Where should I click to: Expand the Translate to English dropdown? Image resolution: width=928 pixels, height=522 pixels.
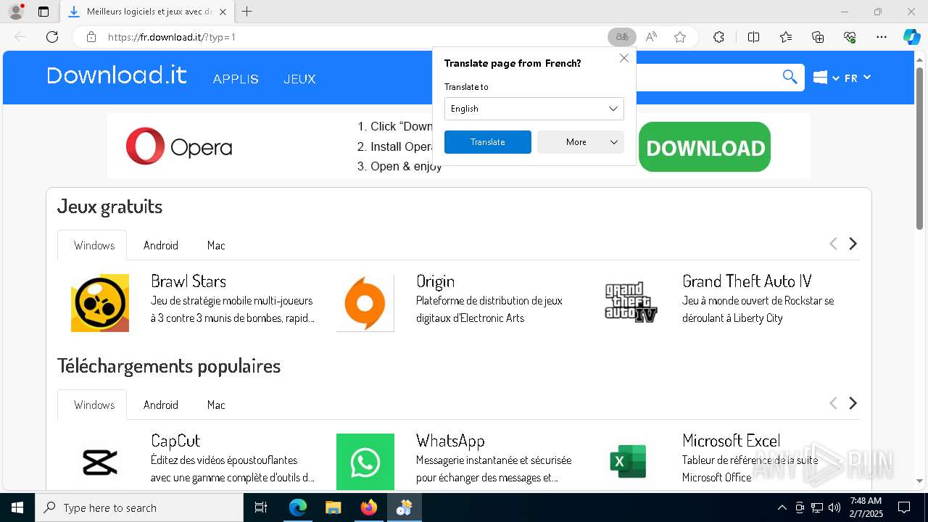point(534,109)
